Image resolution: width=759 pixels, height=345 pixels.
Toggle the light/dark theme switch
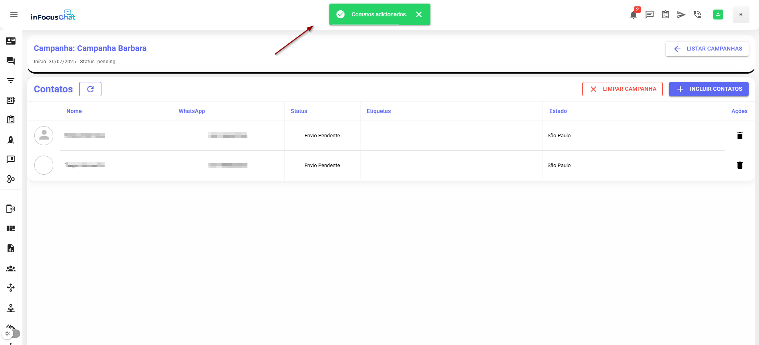[x=11, y=333]
